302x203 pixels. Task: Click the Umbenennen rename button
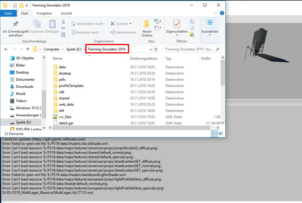coord(123,32)
